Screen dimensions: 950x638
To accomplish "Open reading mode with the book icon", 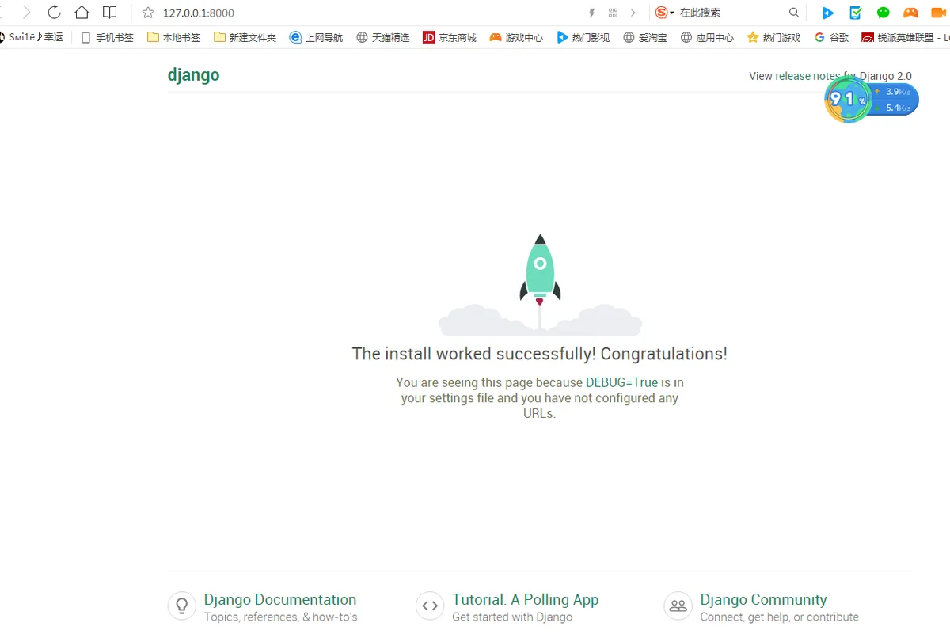I will [x=110, y=13].
